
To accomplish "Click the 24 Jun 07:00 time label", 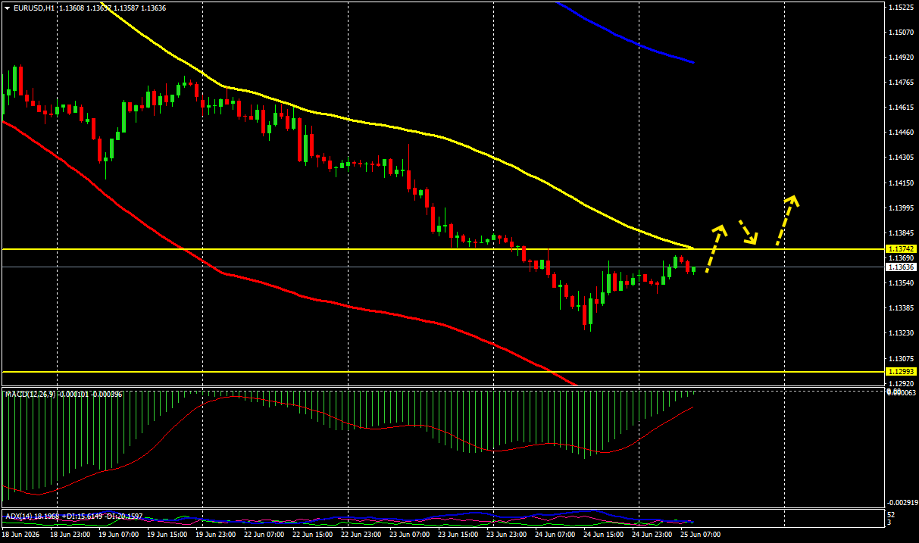I will pyautogui.click(x=554, y=535).
